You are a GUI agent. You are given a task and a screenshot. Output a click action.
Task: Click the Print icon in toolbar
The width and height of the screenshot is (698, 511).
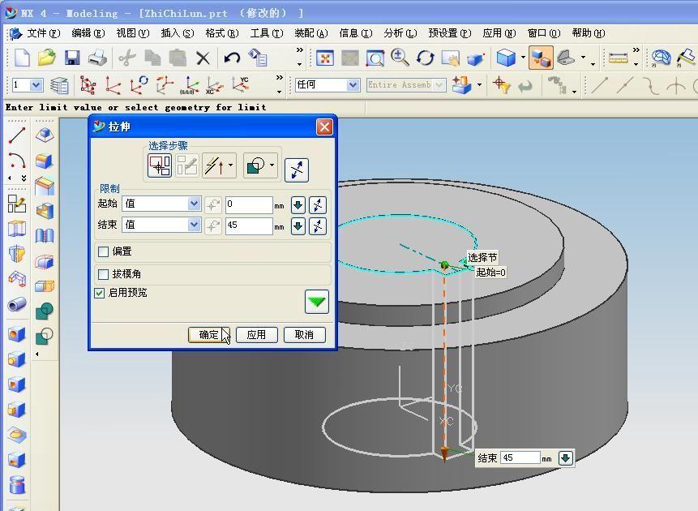(97, 58)
